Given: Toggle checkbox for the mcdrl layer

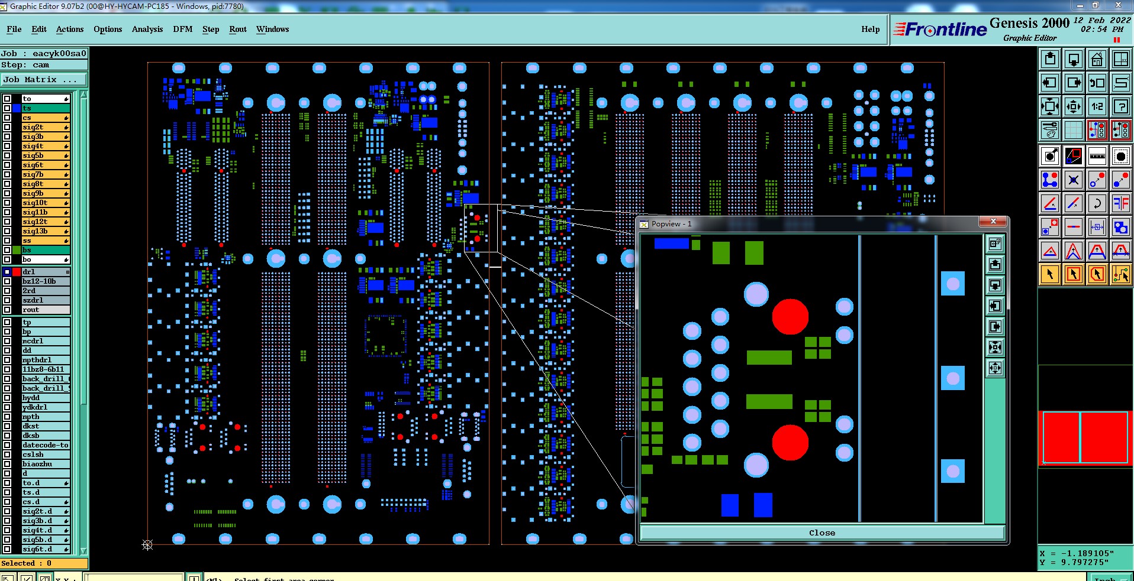Looking at the screenshot, I should click(x=7, y=341).
